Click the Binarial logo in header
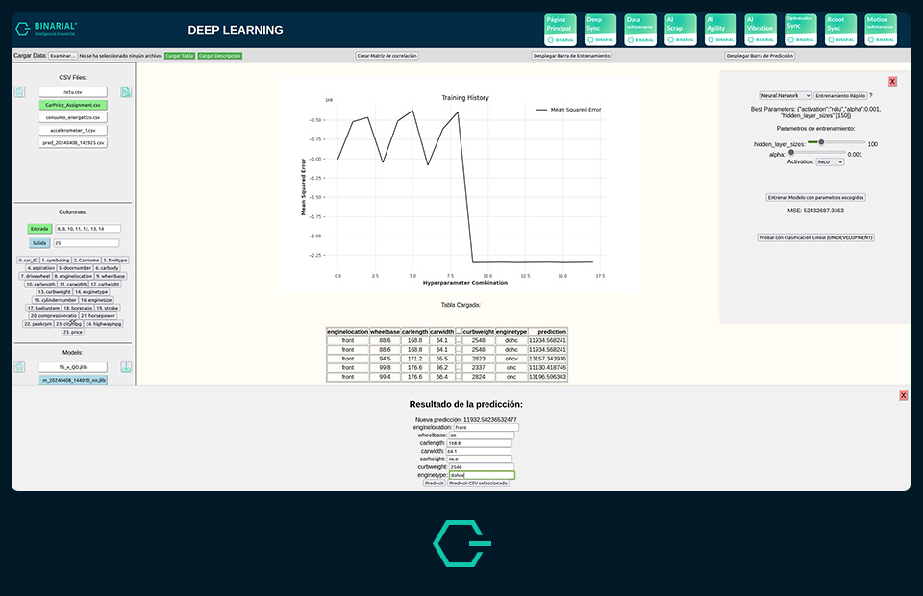The height and width of the screenshot is (596, 923). click(x=46, y=30)
